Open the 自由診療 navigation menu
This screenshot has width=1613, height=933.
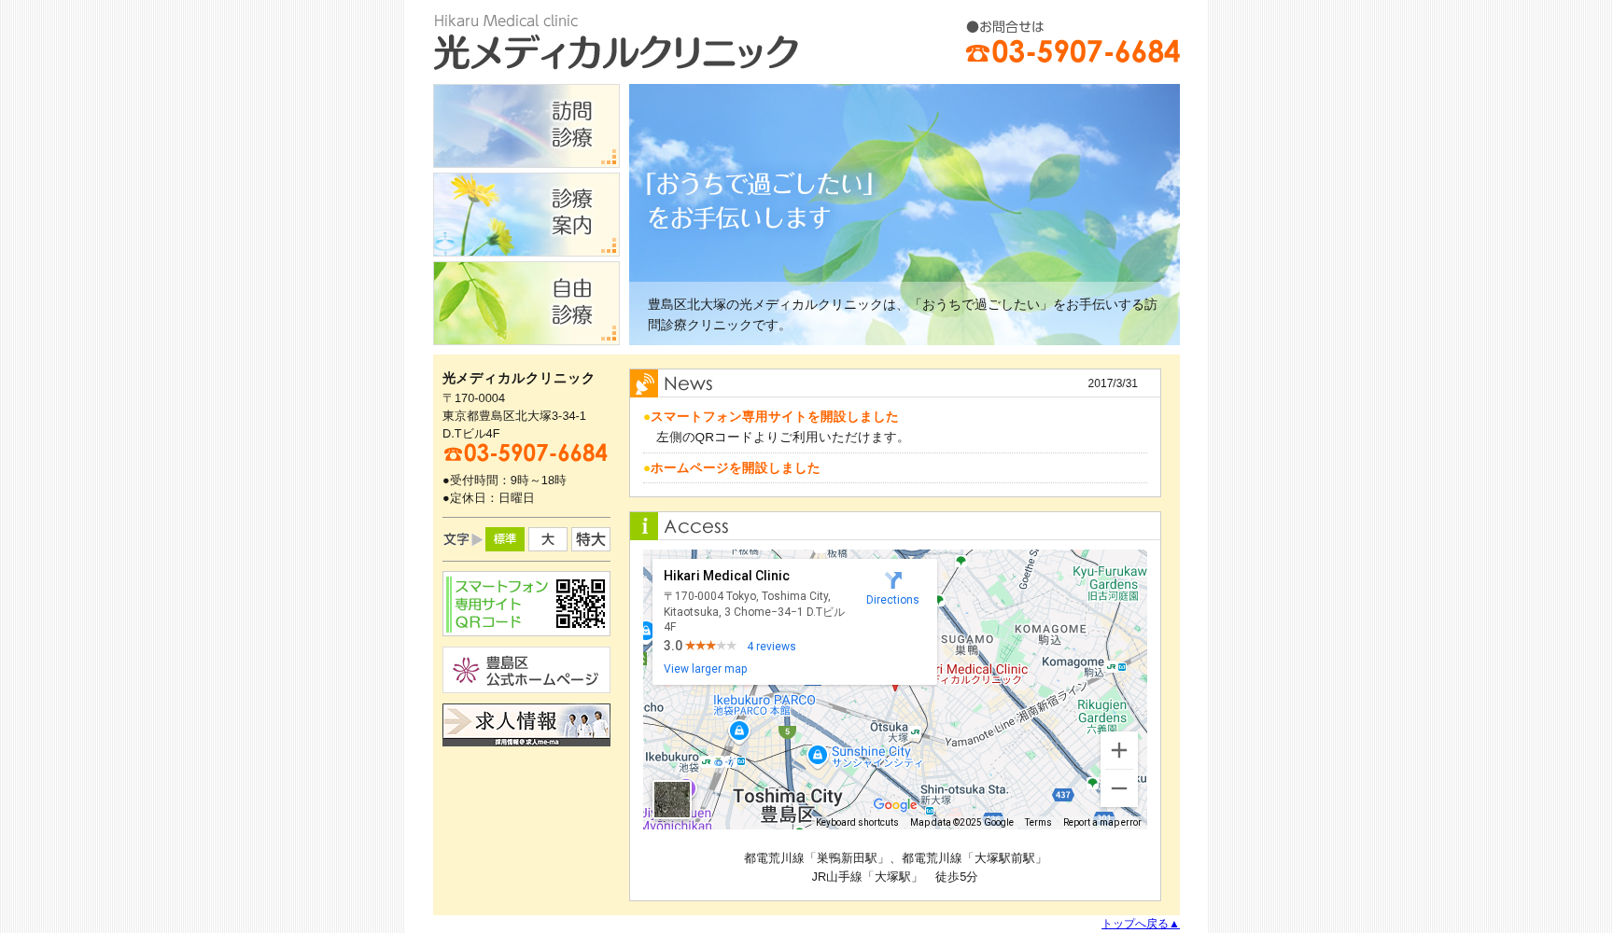[526, 303]
